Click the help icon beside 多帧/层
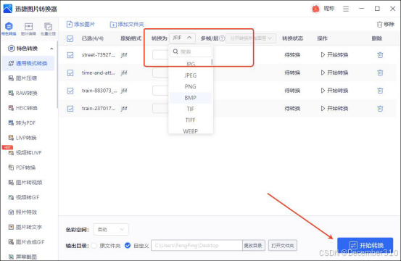Image resolution: width=401 pixels, height=261 pixels. tap(222, 38)
